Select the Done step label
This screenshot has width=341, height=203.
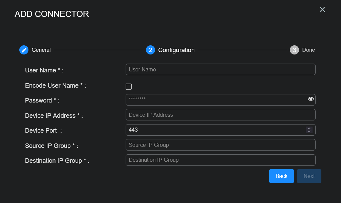pyautogui.click(x=308, y=50)
